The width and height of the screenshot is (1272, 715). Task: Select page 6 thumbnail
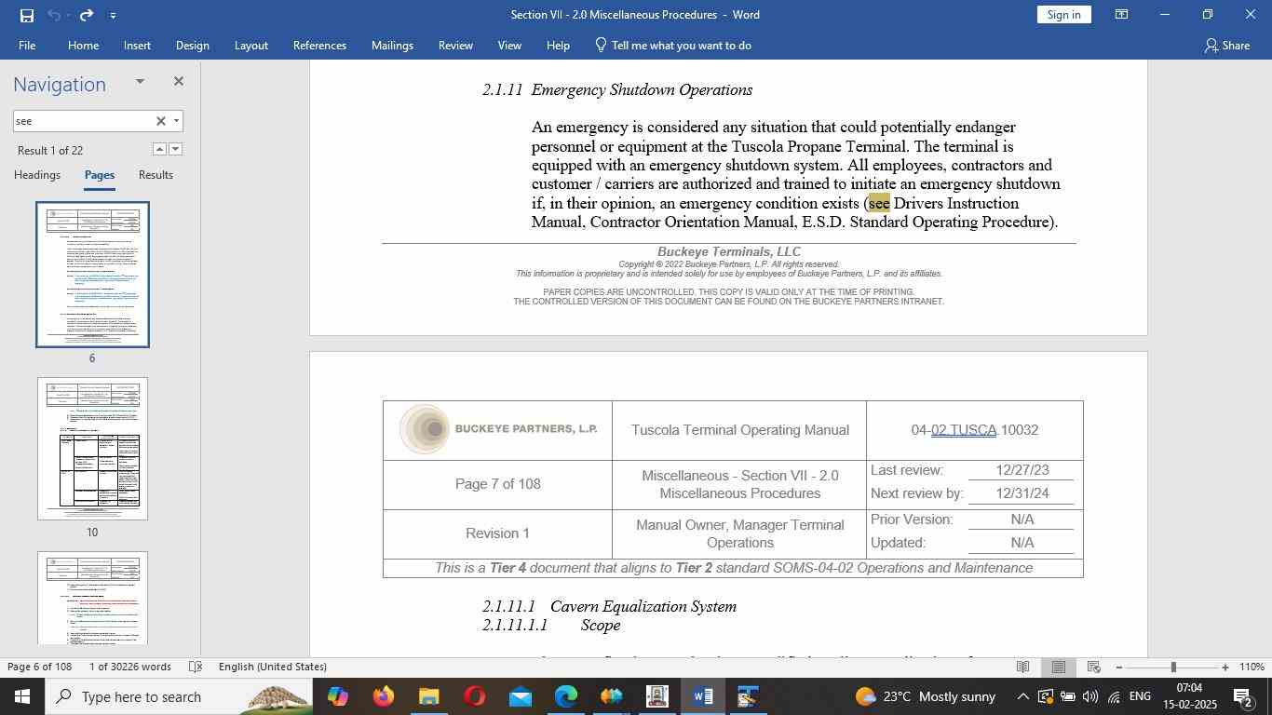coord(92,275)
